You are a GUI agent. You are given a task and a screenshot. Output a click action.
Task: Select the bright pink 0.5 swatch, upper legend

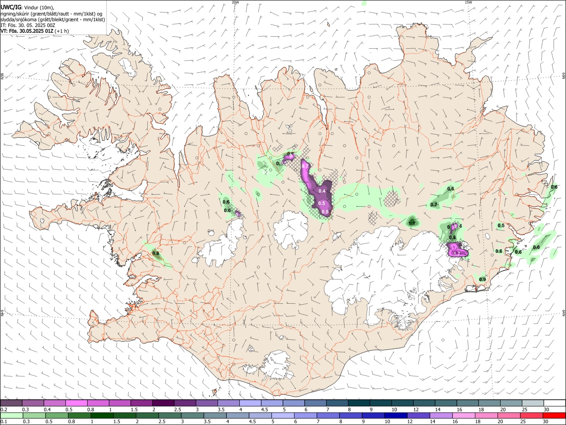(x=76, y=403)
